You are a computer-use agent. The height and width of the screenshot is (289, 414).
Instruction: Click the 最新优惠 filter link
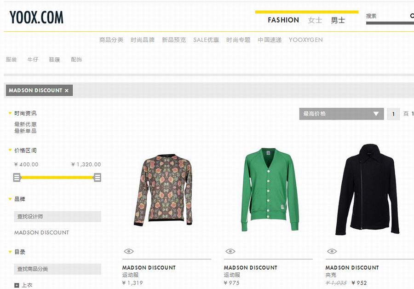25,124
